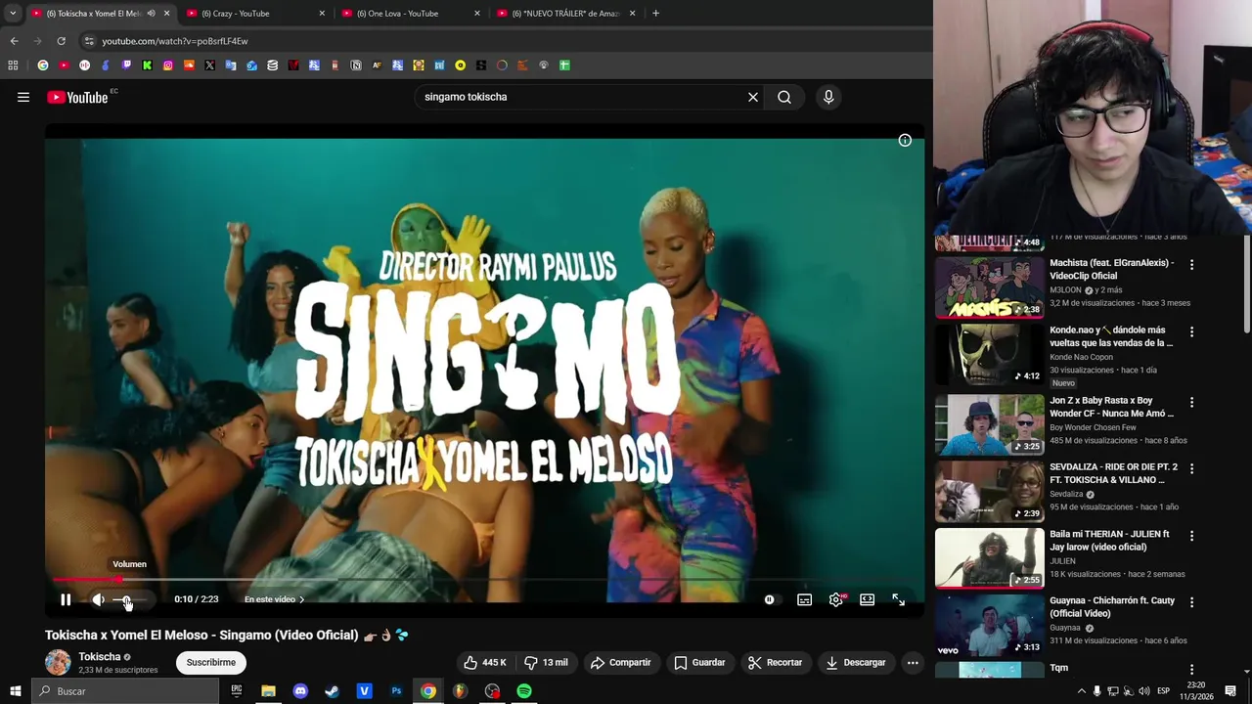Open the Tokischa channel name link

100,657
